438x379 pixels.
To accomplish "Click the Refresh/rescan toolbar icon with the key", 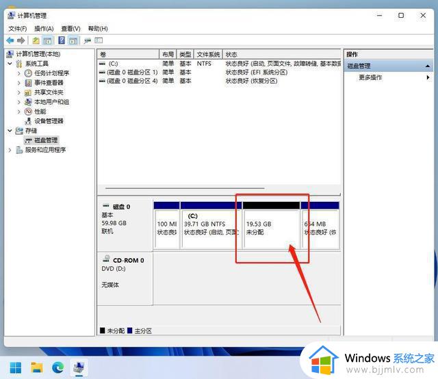I will point(88,41).
